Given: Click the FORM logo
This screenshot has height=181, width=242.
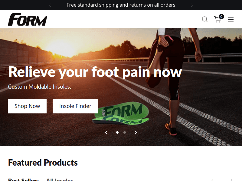Looking at the screenshot, I should pos(28,19).
